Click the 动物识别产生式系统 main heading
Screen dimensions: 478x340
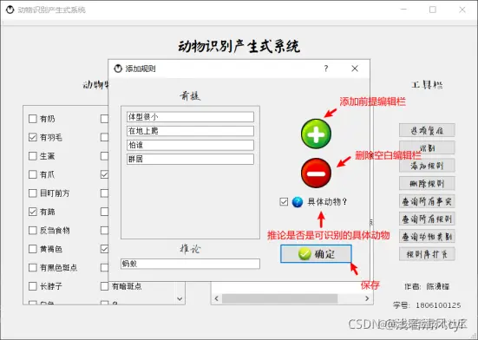pyautogui.click(x=239, y=47)
